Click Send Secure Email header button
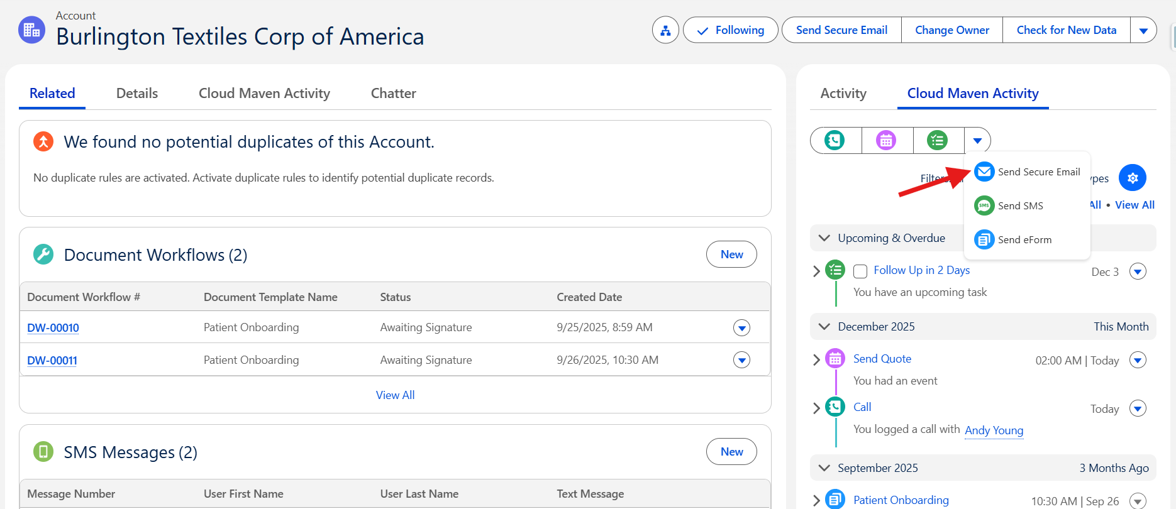 [x=841, y=30]
